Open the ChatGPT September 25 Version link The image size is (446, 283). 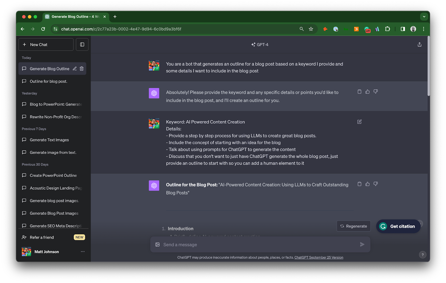point(319,257)
